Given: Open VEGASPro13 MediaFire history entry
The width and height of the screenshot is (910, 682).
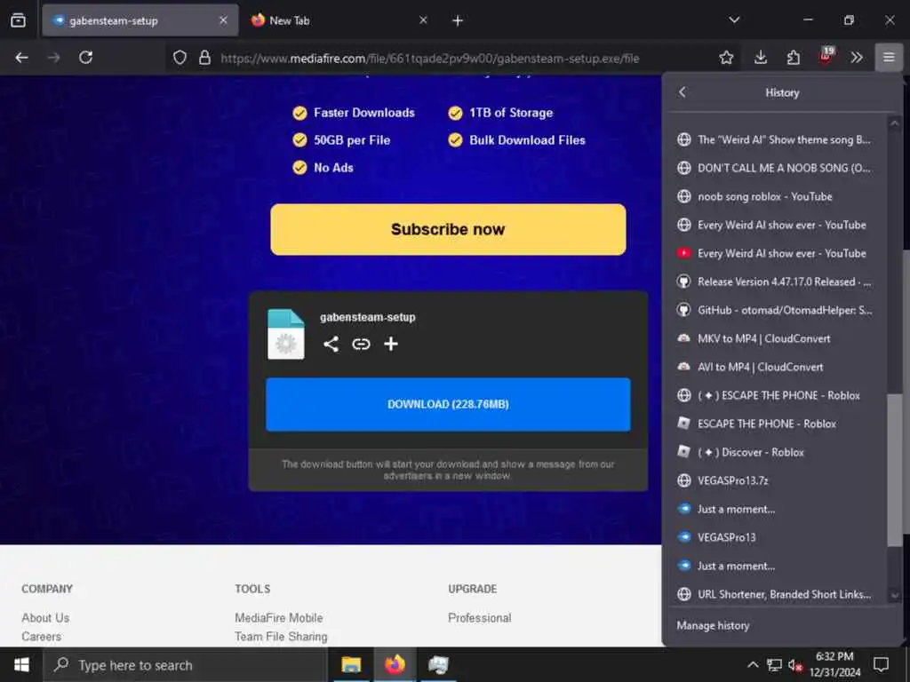Looking at the screenshot, I should tap(778, 537).
